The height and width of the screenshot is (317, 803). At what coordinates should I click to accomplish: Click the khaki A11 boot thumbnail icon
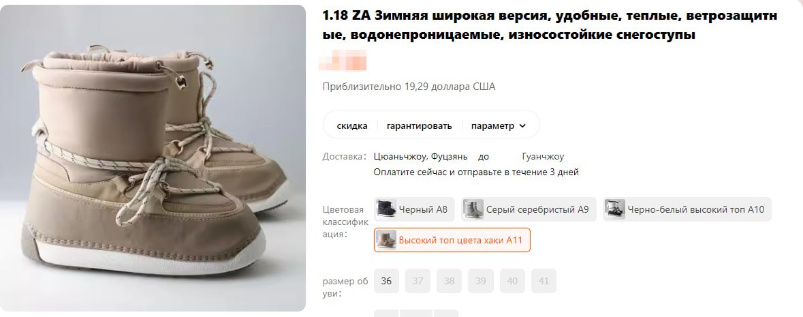point(386,240)
